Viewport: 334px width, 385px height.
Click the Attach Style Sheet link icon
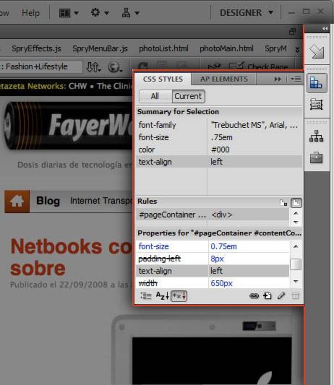tap(254, 296)
